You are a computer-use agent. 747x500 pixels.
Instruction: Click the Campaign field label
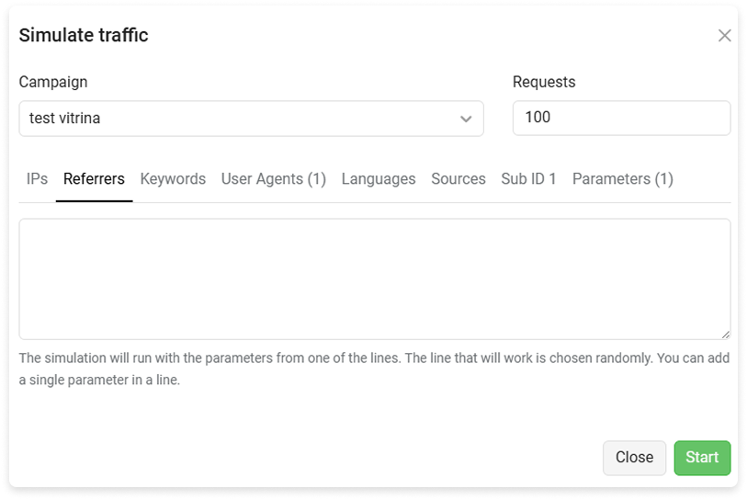[53, 82]
